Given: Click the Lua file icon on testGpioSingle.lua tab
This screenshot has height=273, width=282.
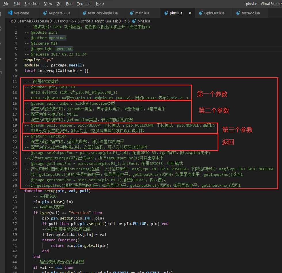Looking at the screenshot, I should click(84, 13).
